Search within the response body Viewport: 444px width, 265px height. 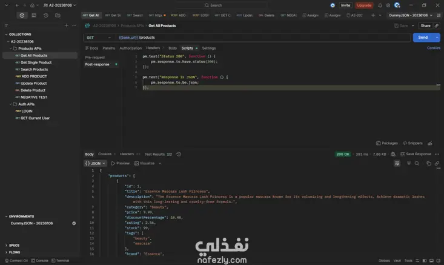(417, 163)
